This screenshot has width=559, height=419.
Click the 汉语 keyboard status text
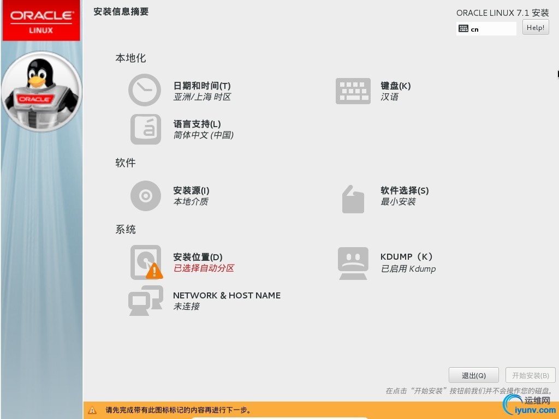click(x=389, y=97)
